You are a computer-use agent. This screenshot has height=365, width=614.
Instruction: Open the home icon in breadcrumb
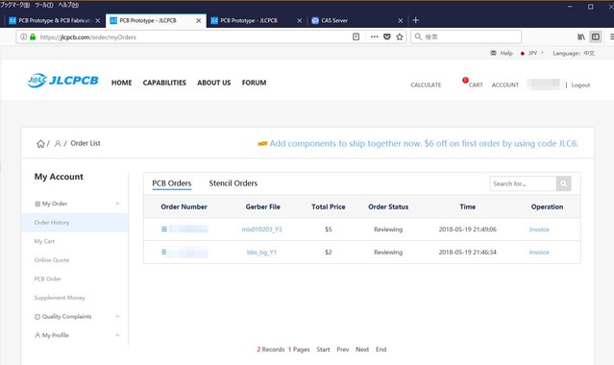tap(40, 144)
